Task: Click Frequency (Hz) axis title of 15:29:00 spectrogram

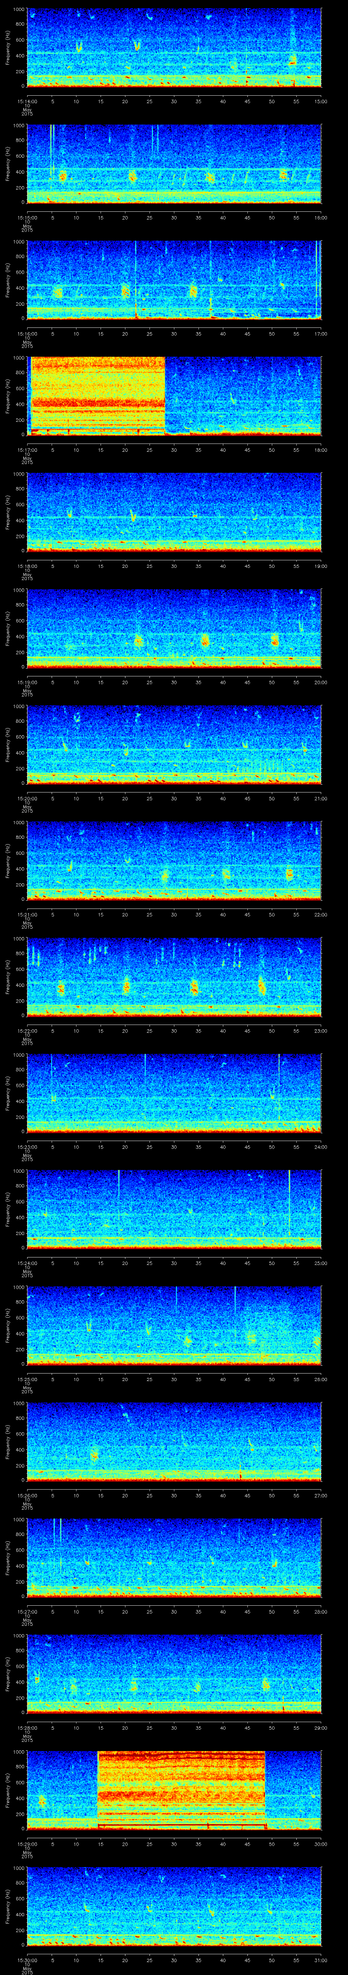Action: [8, 1790]
